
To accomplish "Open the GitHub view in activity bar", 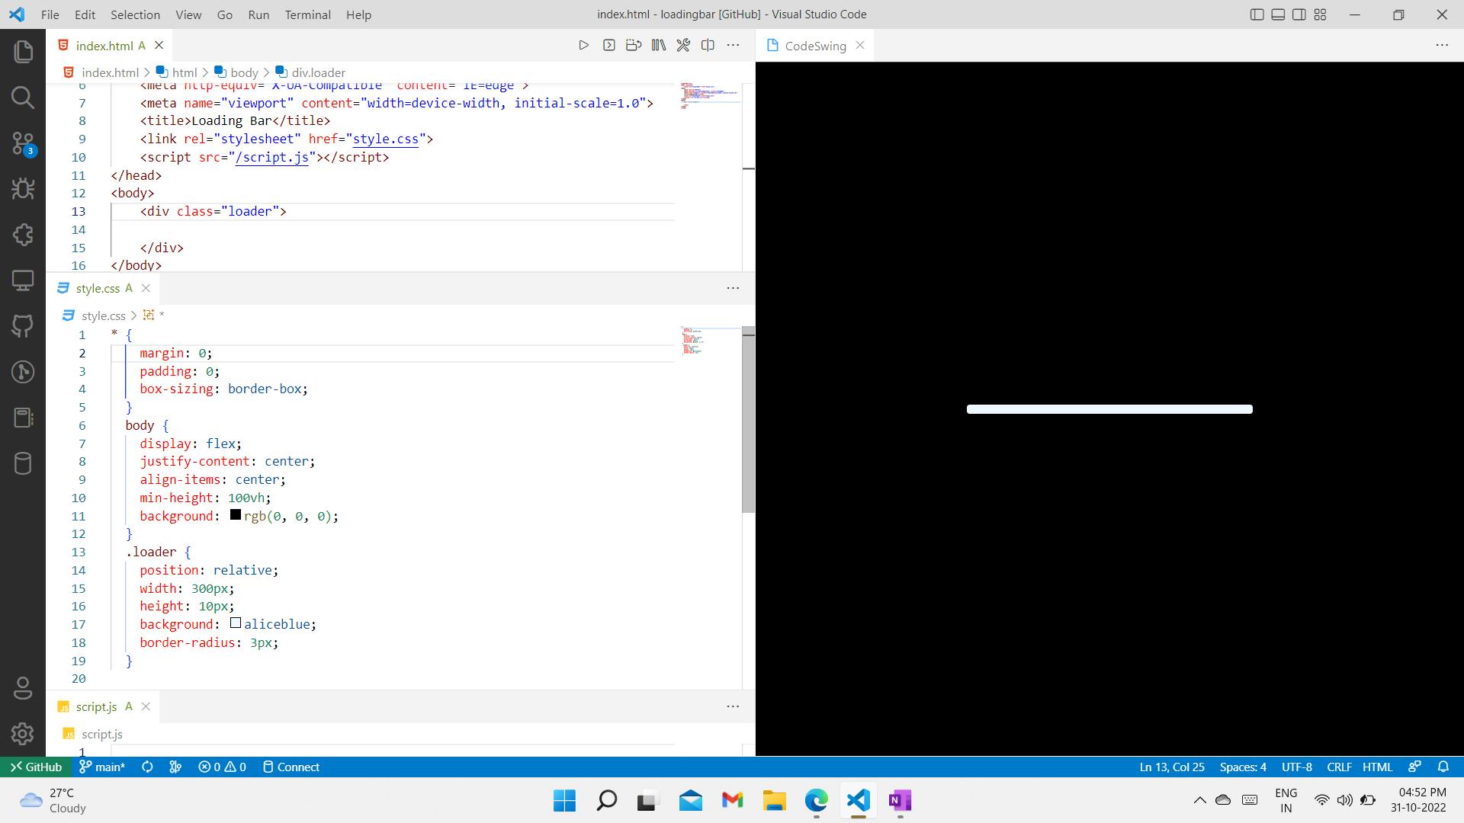I will pyautogui.click(x=23, y=326).
